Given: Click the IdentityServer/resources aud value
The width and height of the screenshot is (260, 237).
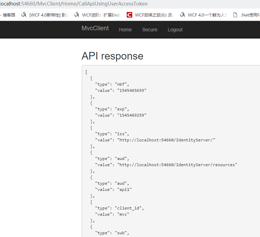Looking at the screenshot, I should pyautogui.click(x=177, y=165).
